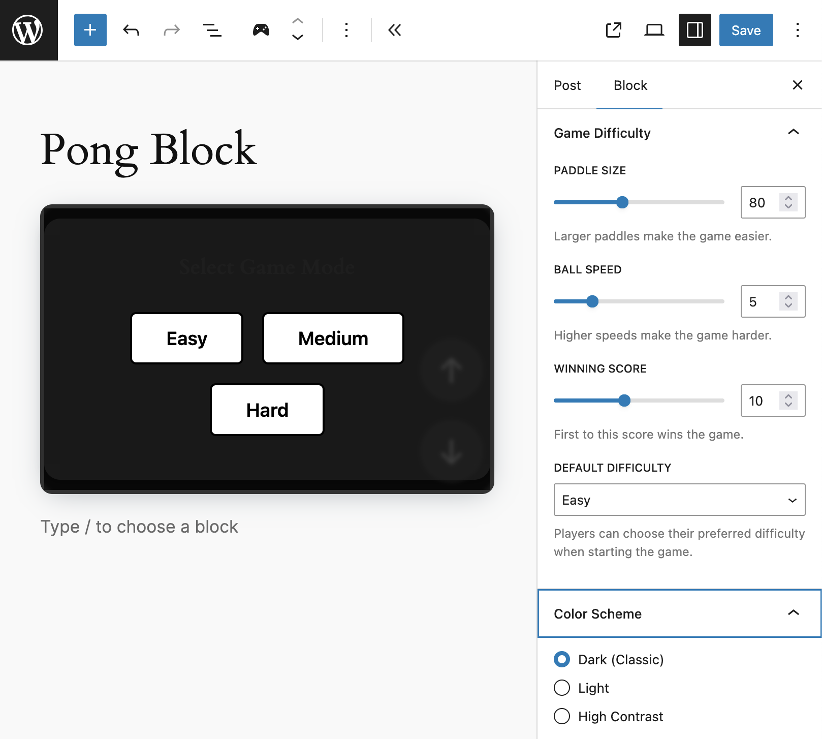Screen dimensions: 822x739
Task: Move the block down with the down chevron
Action: point(298,38)
